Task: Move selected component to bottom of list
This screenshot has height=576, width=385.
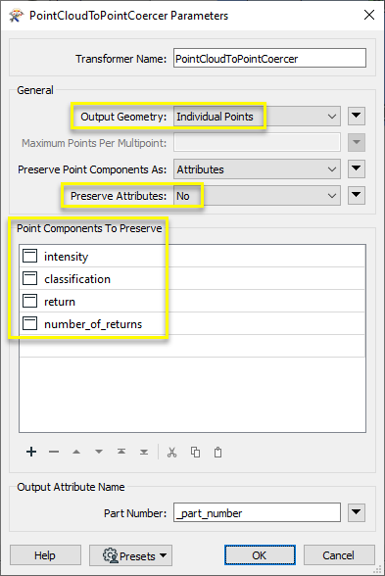Action: [x=144, y=452]
